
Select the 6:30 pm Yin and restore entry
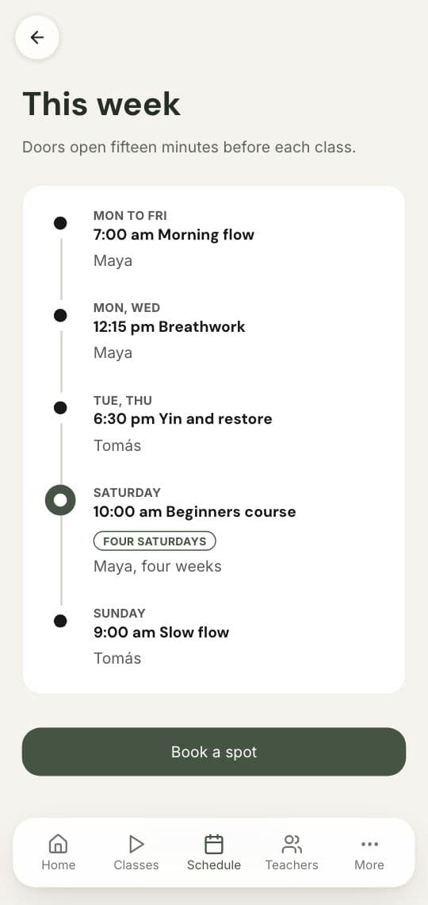pos(182,419)
